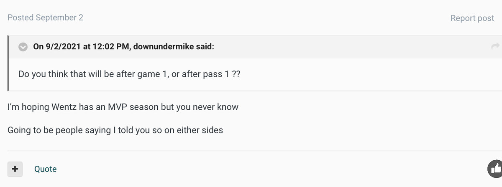
Task: Click the Quote link below post
Action: pos(45,169)
